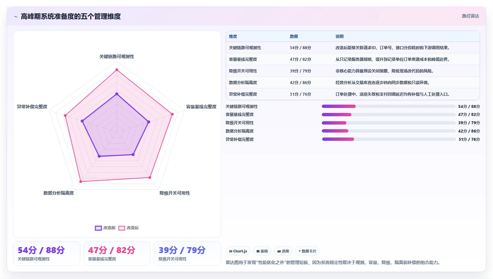The image size is (493, 279).
Task: Click the 容量基线完整度 progress bar
Action: click(x=388, y=115)
